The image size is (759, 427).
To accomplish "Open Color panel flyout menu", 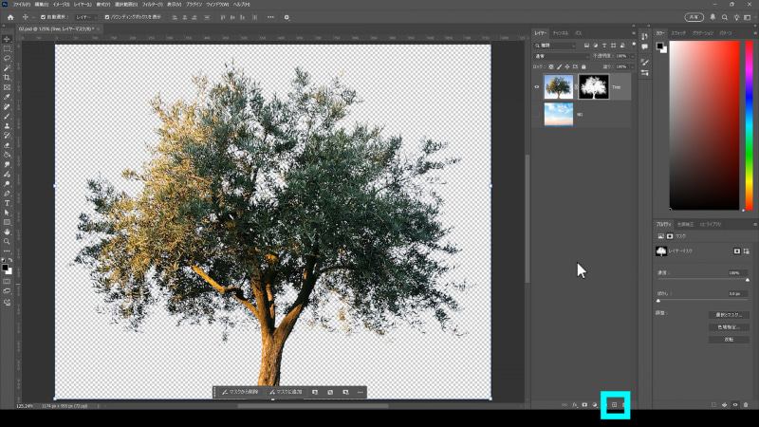I will point(754,33).
